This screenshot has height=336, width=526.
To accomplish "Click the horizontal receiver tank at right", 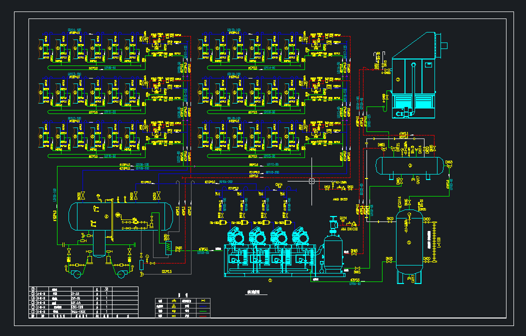I will (x=409, y=165).
